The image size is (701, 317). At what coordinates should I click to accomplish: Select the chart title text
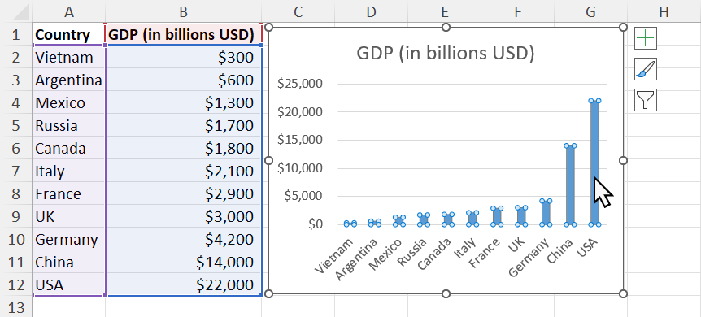point(446,54)
